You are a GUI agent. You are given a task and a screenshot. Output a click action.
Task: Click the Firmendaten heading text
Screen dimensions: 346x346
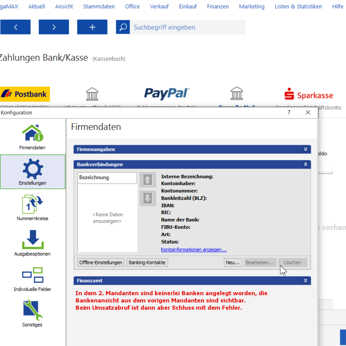click(96, 127)
